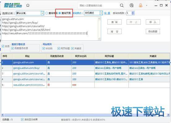Click the 清空 button

click(x=114, y=32)
